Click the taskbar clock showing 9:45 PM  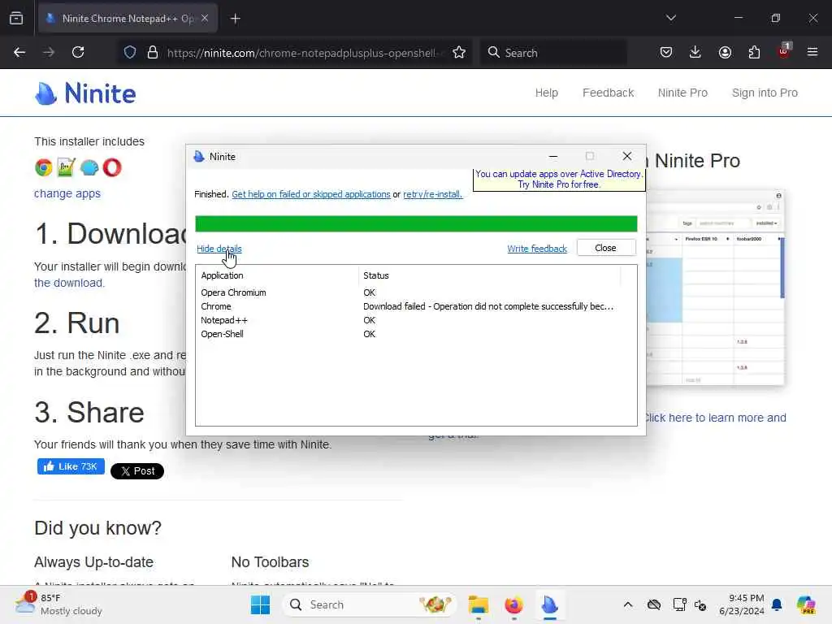742,604
